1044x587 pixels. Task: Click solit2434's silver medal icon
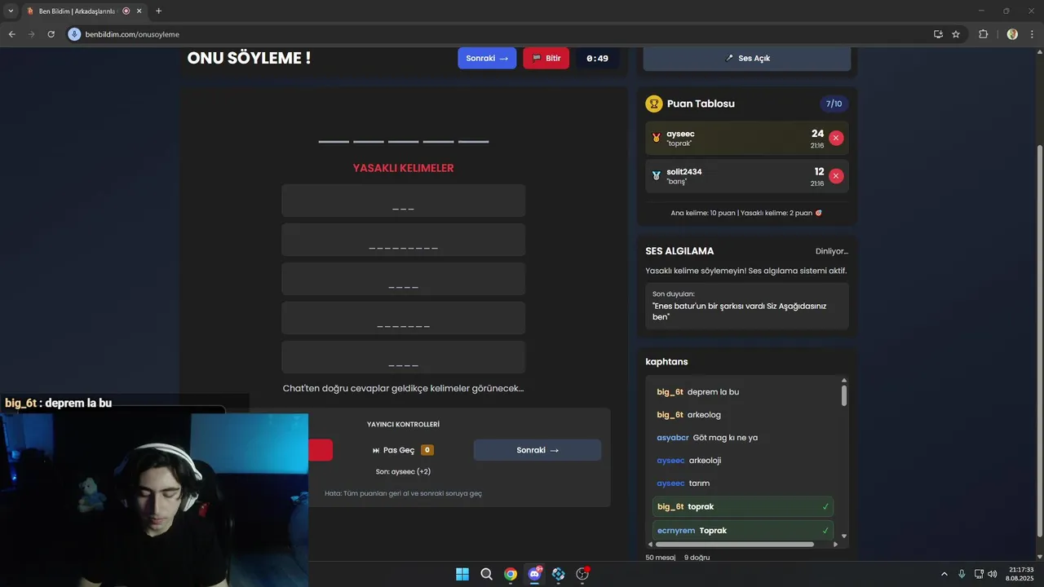point(656,176)
